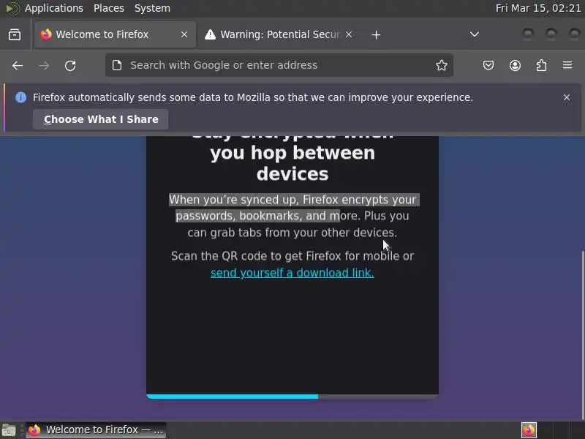585x439 pixels.
Task: Click heading 'you hop between devices'
Action: tap(292, 163)
